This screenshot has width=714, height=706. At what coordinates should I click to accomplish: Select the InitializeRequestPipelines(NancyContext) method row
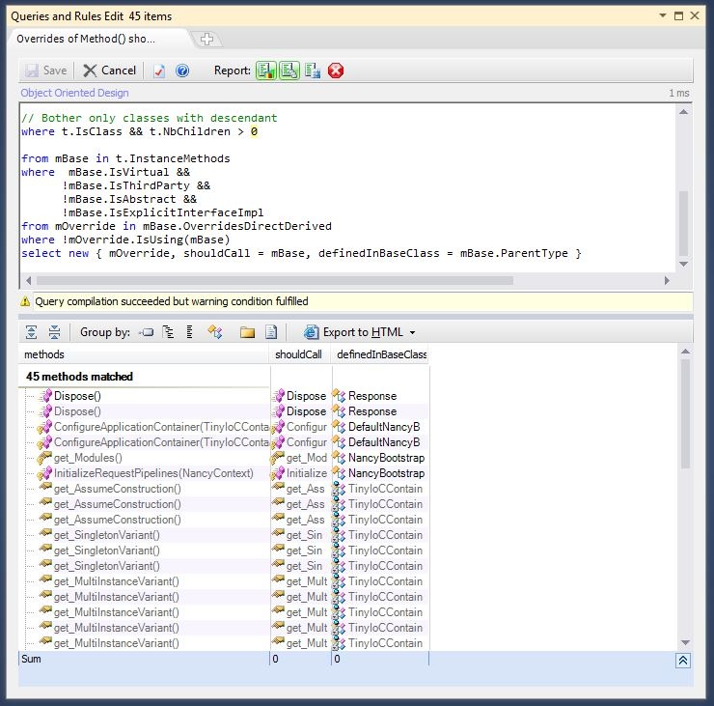coord(153,473)
